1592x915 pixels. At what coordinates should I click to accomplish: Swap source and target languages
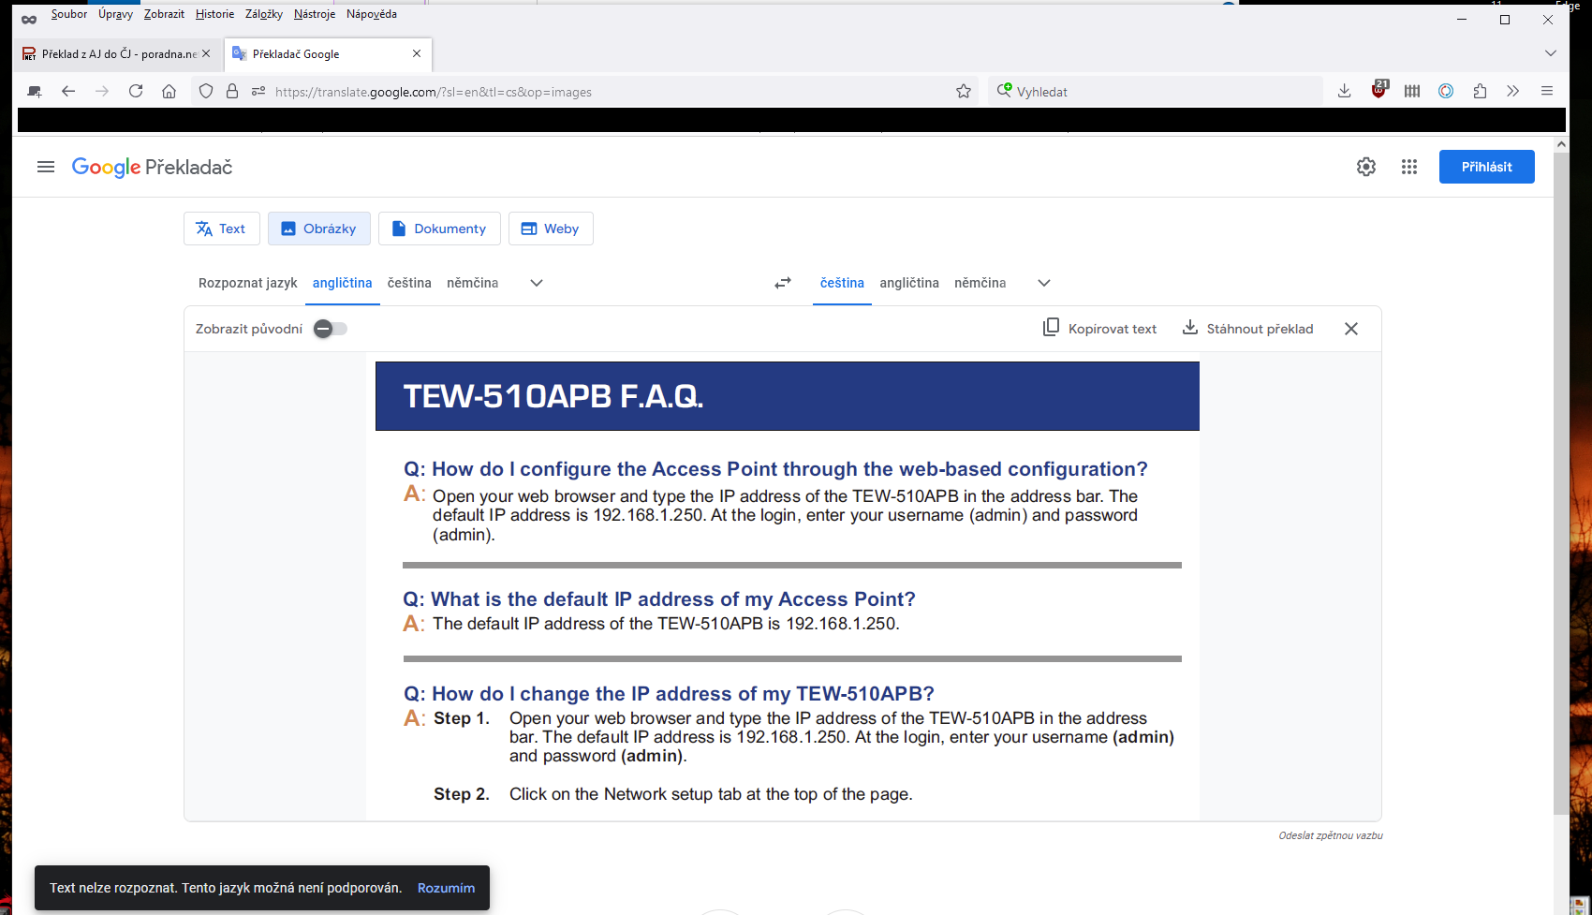tap(783, 283)
